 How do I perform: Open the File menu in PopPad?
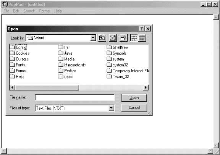click(6, 11)
